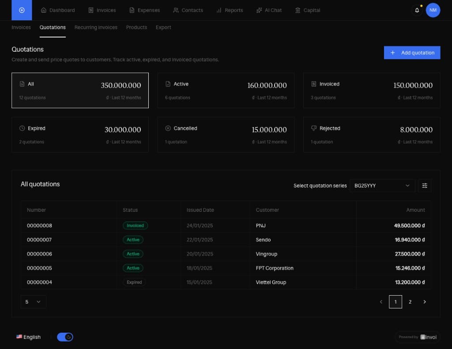Open the Powered by Invoi link

(418, 337)
